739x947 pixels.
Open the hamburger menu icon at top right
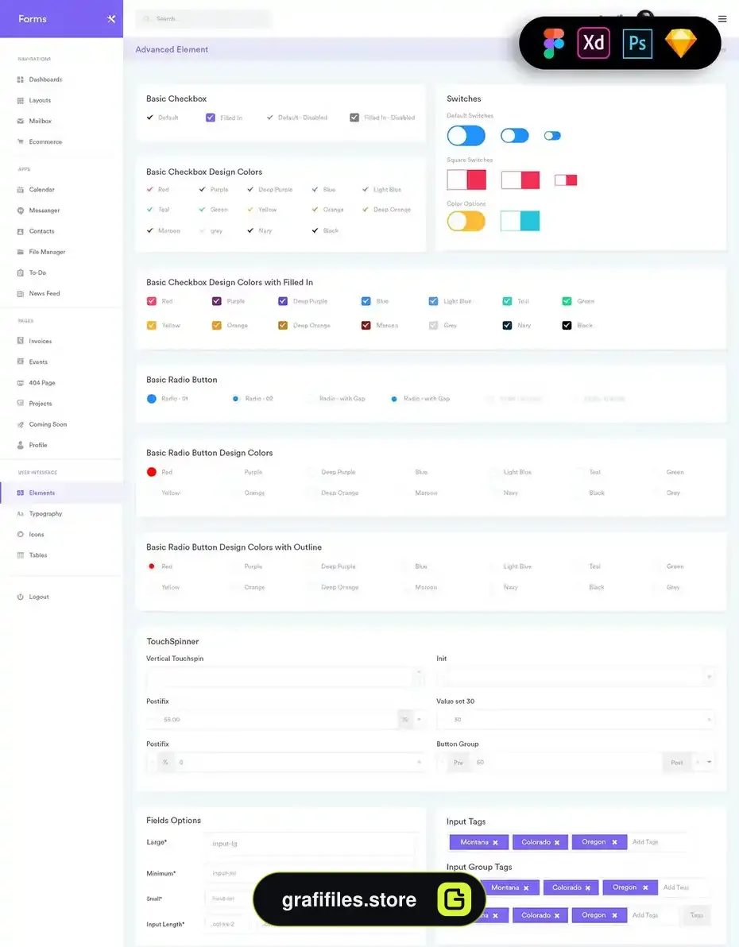722,19
